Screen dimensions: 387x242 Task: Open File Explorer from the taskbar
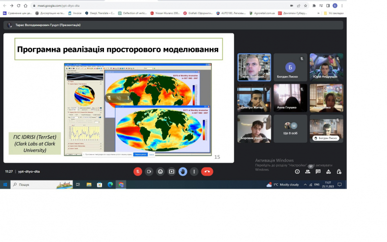[89, 184]
